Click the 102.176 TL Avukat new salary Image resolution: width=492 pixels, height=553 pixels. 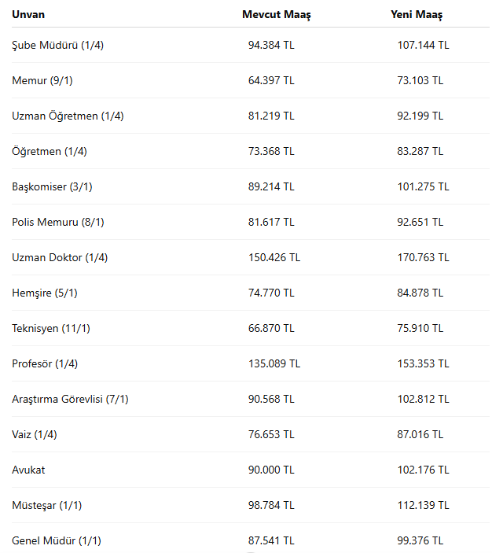[x=424, y=470]
